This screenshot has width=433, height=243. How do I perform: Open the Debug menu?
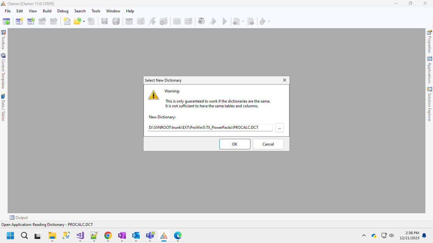pos(63,11)
